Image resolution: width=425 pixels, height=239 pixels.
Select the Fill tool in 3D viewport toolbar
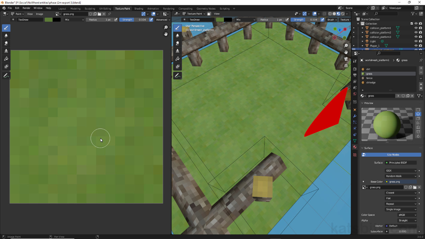pyautogui.click(x=177, y=59)
